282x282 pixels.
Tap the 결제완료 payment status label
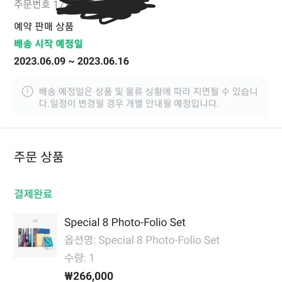pyautogui.click(x=33, y=194)
